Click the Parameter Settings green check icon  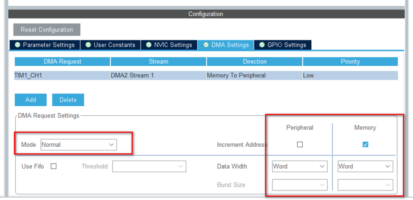(x=17, y=45)
